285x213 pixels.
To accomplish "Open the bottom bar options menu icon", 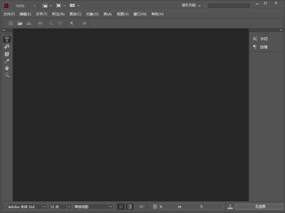I will (x=141, y=207).
